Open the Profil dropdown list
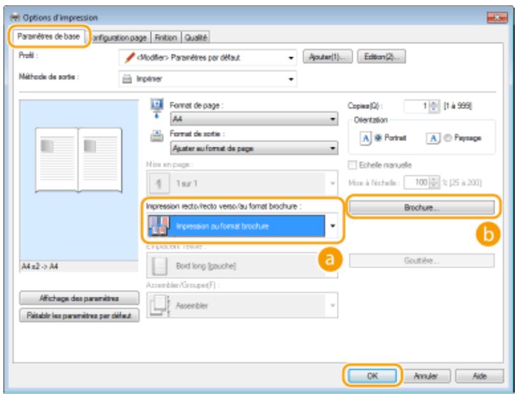Image resolution: width=516 pixels, height=394 pixels. [208, 58]
